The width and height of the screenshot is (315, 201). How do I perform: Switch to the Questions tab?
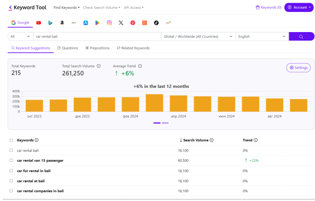pyautogui.click(x=68, y=48)
